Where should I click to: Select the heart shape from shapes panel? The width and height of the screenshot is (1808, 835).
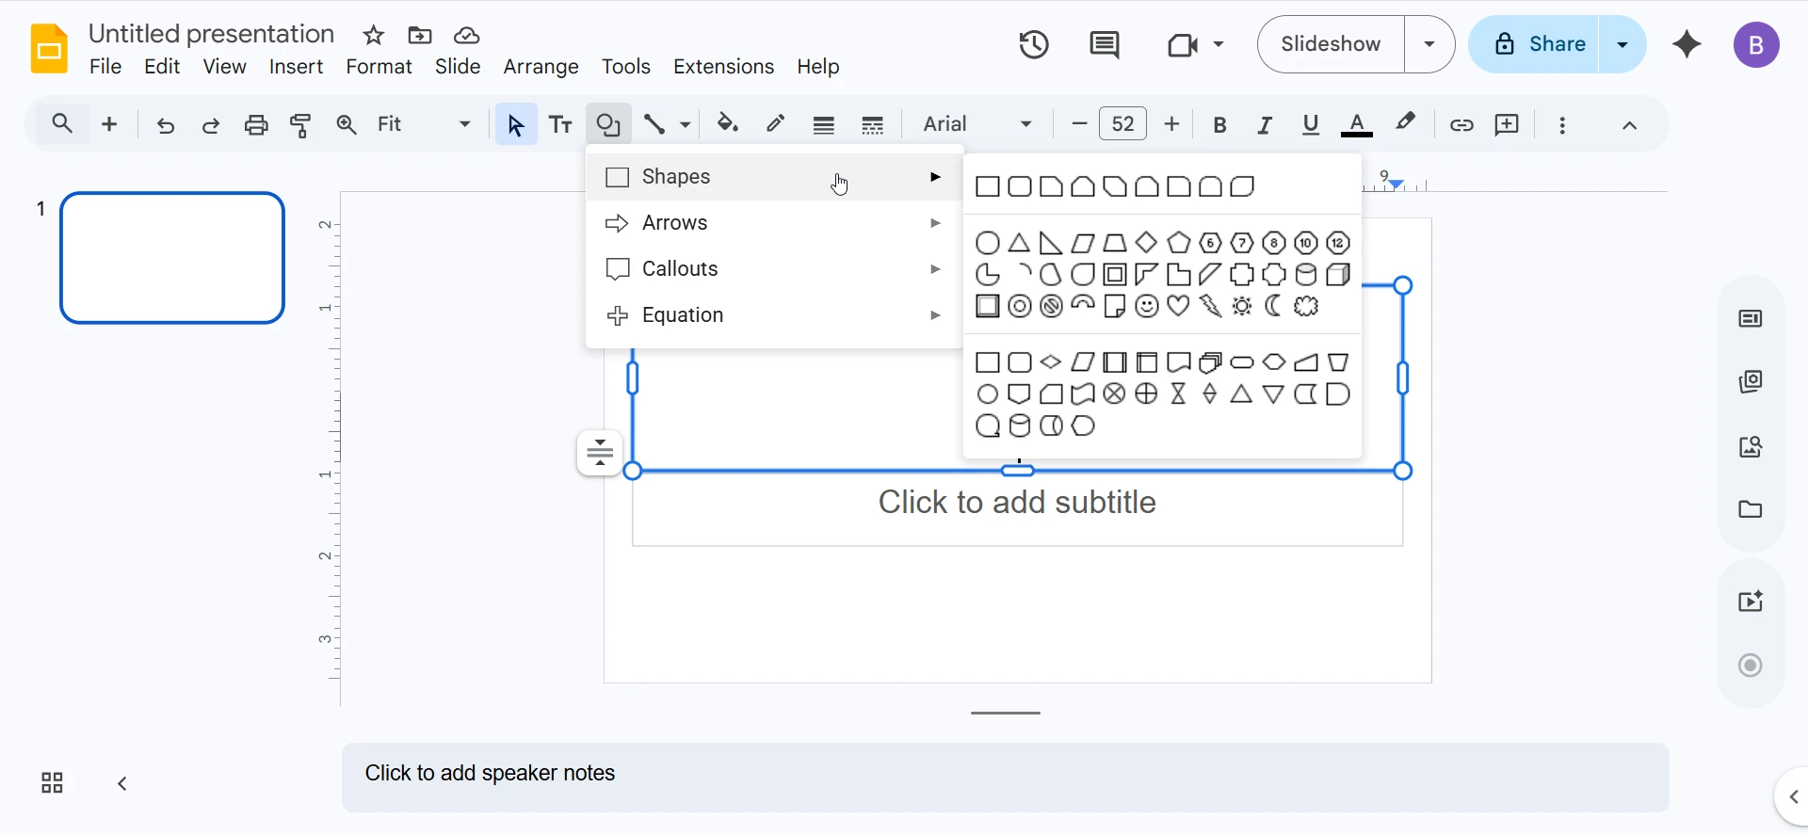[x=1178, y=306]
